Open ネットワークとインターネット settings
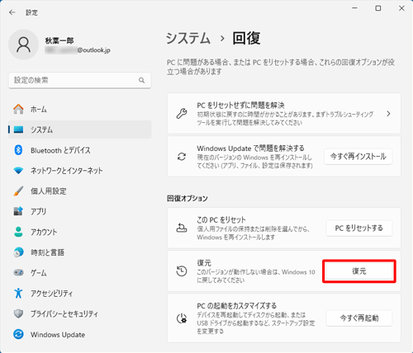Screen dimensions: 413x353 pos(80,171)
